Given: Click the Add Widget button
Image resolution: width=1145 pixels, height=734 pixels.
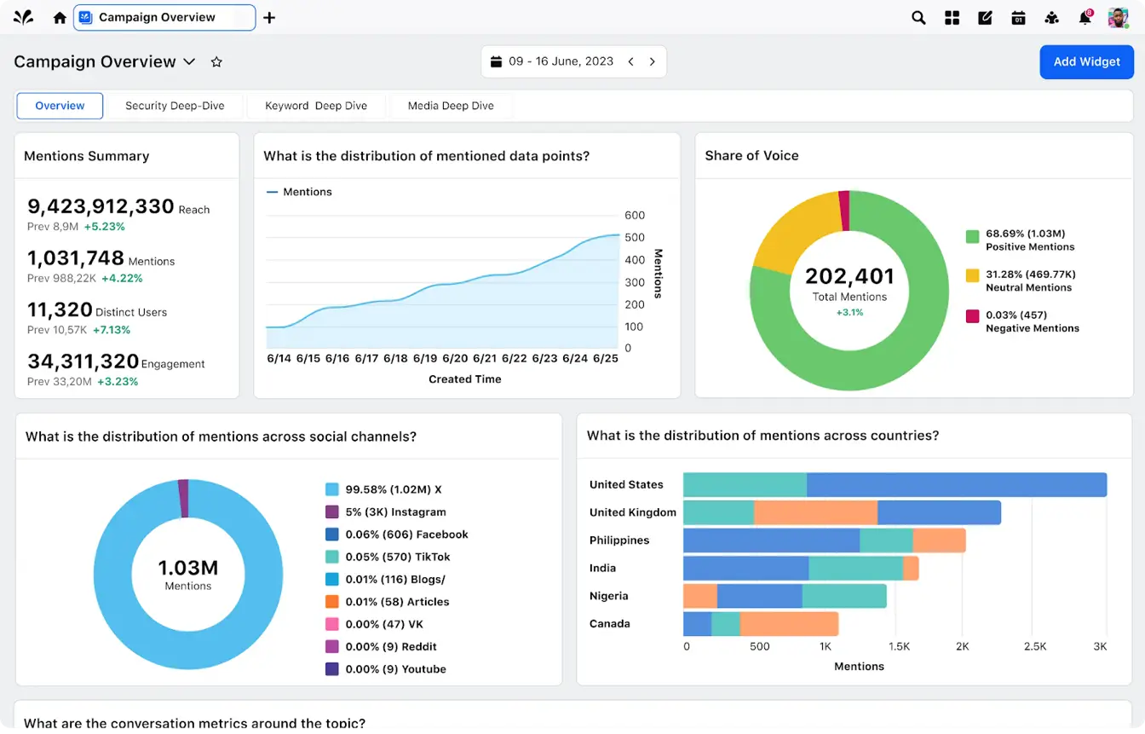Looking at the screenshot, I should pos(1086,61).
